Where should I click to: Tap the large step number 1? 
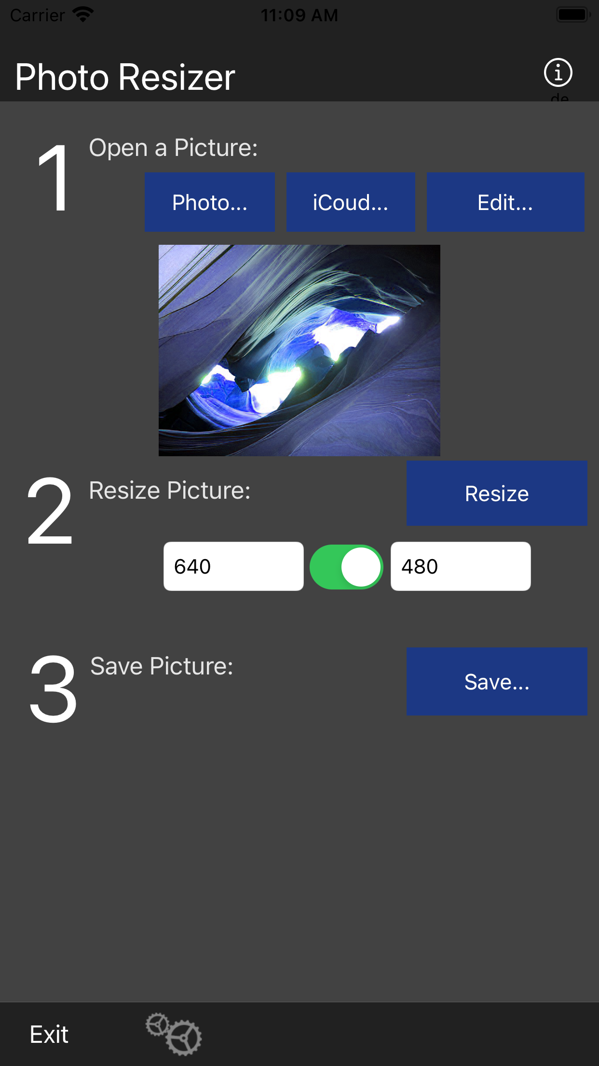(x=54, y=179)
